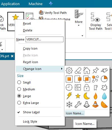Set icon size to Medium
The image size is (112, 130).
tap(19, 89)
